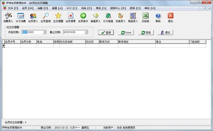Minimize the inner child window
Viewport: 213px width, 131px height.
click(201, 8)
